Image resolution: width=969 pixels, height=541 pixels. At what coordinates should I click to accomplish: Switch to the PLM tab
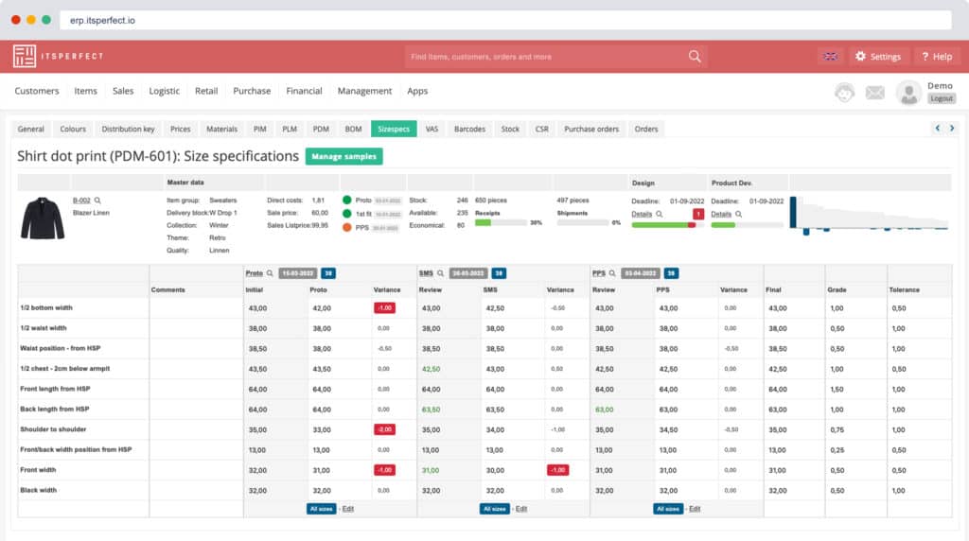coord(290,129)
